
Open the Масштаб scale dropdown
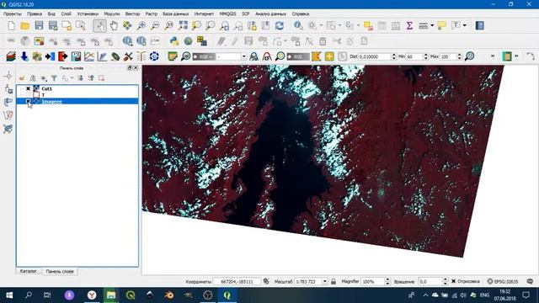tap(324, 281)
